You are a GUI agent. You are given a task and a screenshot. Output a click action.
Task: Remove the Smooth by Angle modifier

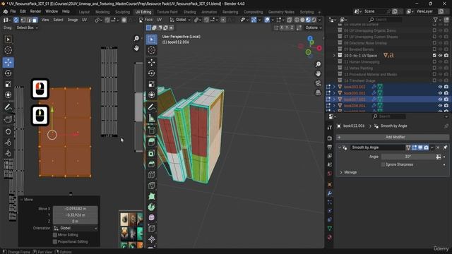[x=438, y=147]
